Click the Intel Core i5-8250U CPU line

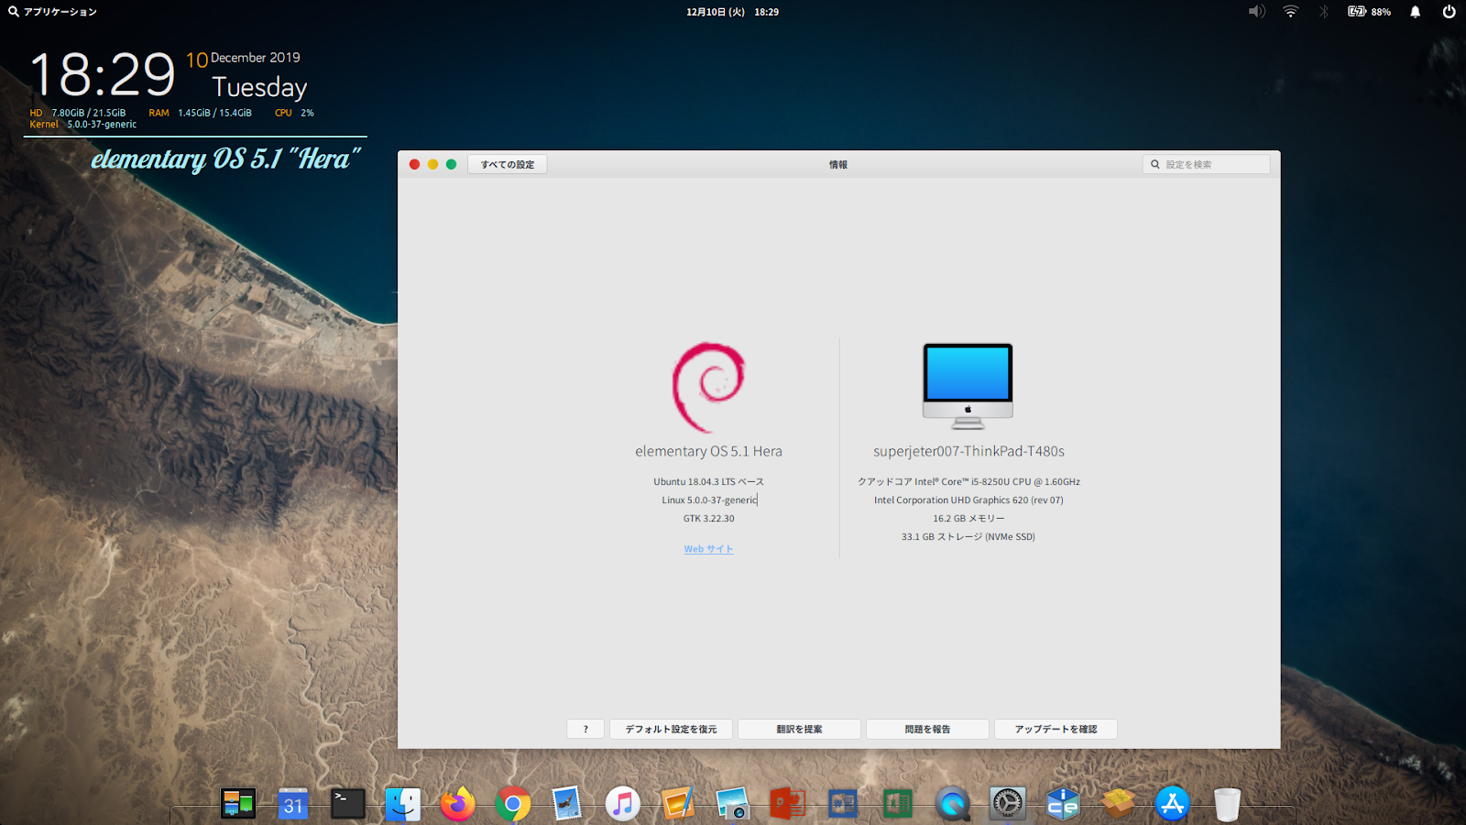pos(968,481)
